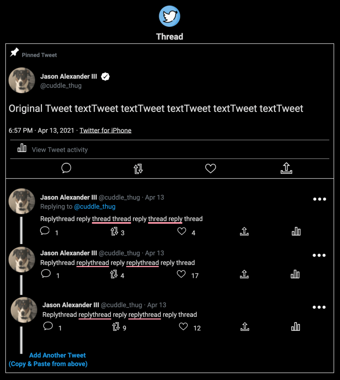Screen dimensions: 340x380
Task: Open more options on second reply
Action: click(x=319, y=255)
